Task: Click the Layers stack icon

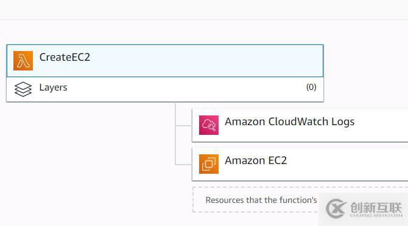Action: point(23,89)
